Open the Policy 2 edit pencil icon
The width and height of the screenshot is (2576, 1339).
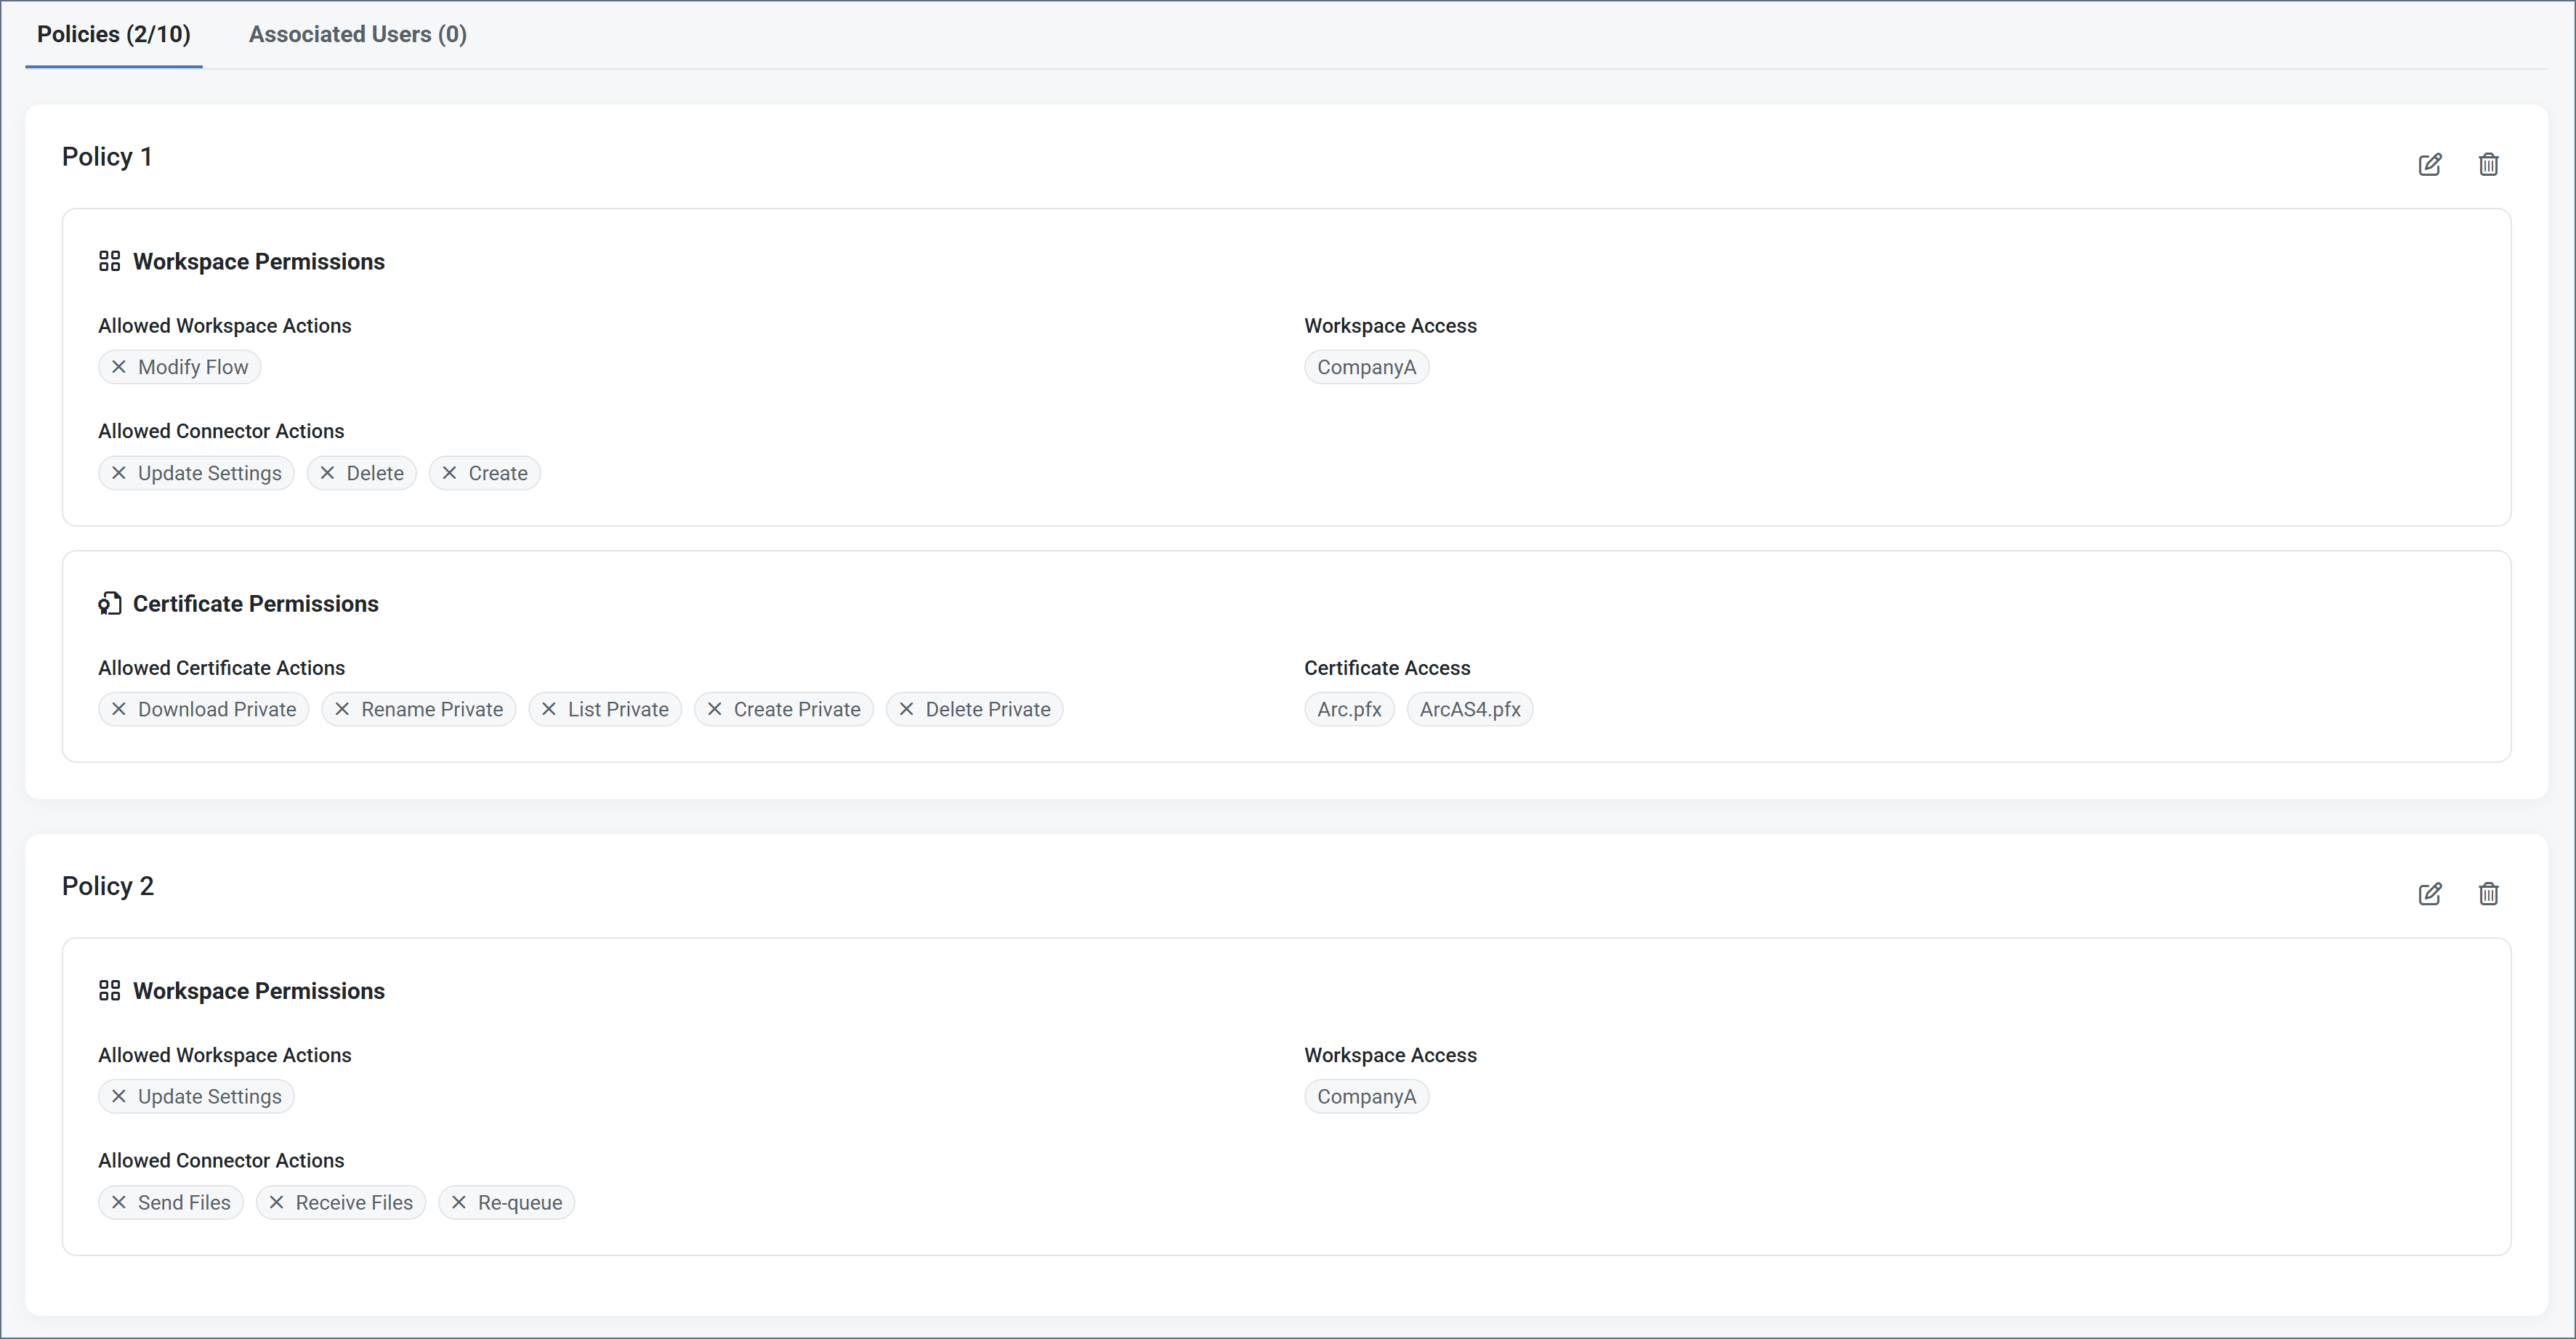click(x=2430, y=893)
